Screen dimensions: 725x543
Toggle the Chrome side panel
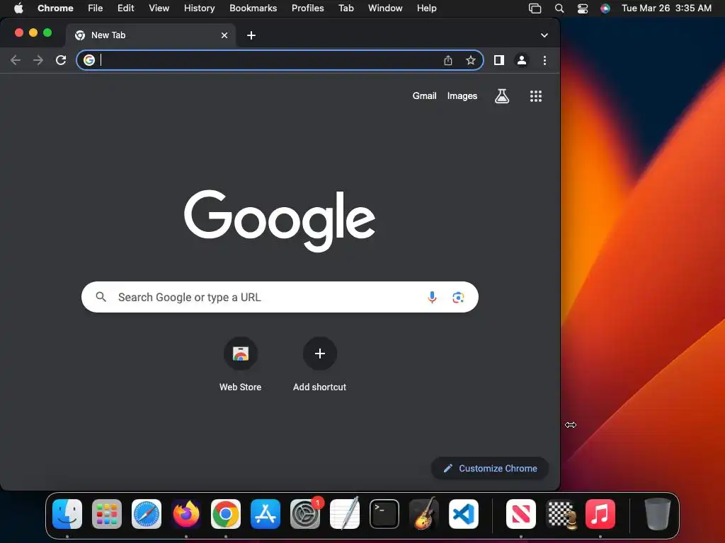pyautogui.click(x=499, y=60)
